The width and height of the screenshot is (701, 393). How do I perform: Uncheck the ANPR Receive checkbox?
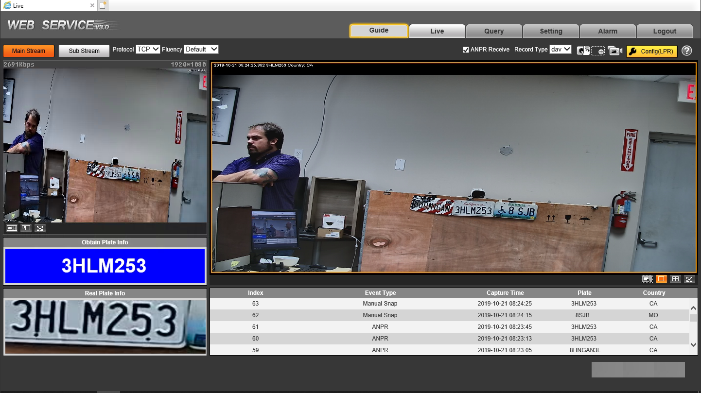tap(466, 50)
